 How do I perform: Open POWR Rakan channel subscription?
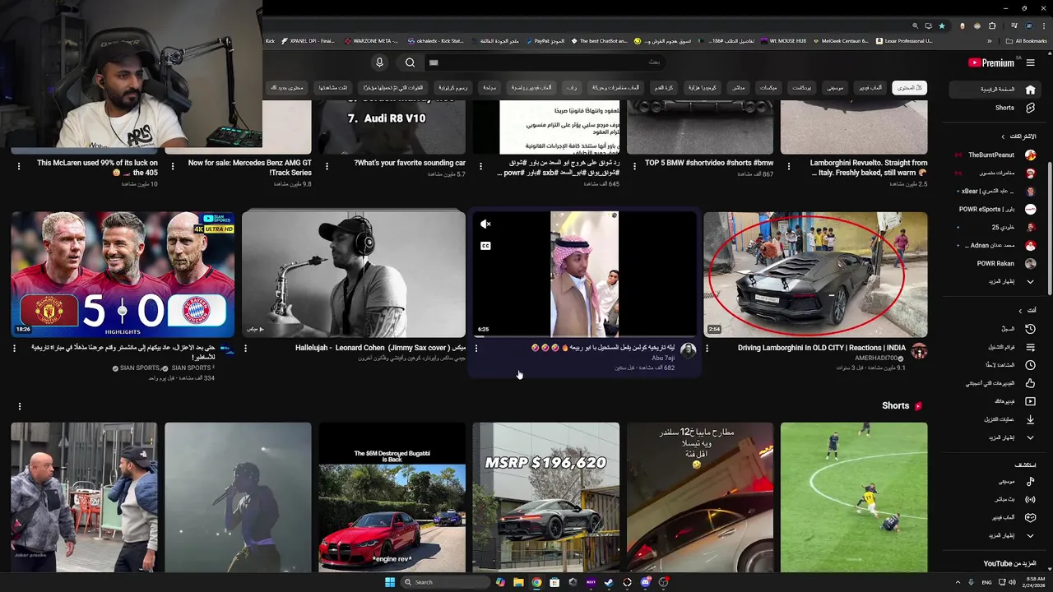(994, 263)
